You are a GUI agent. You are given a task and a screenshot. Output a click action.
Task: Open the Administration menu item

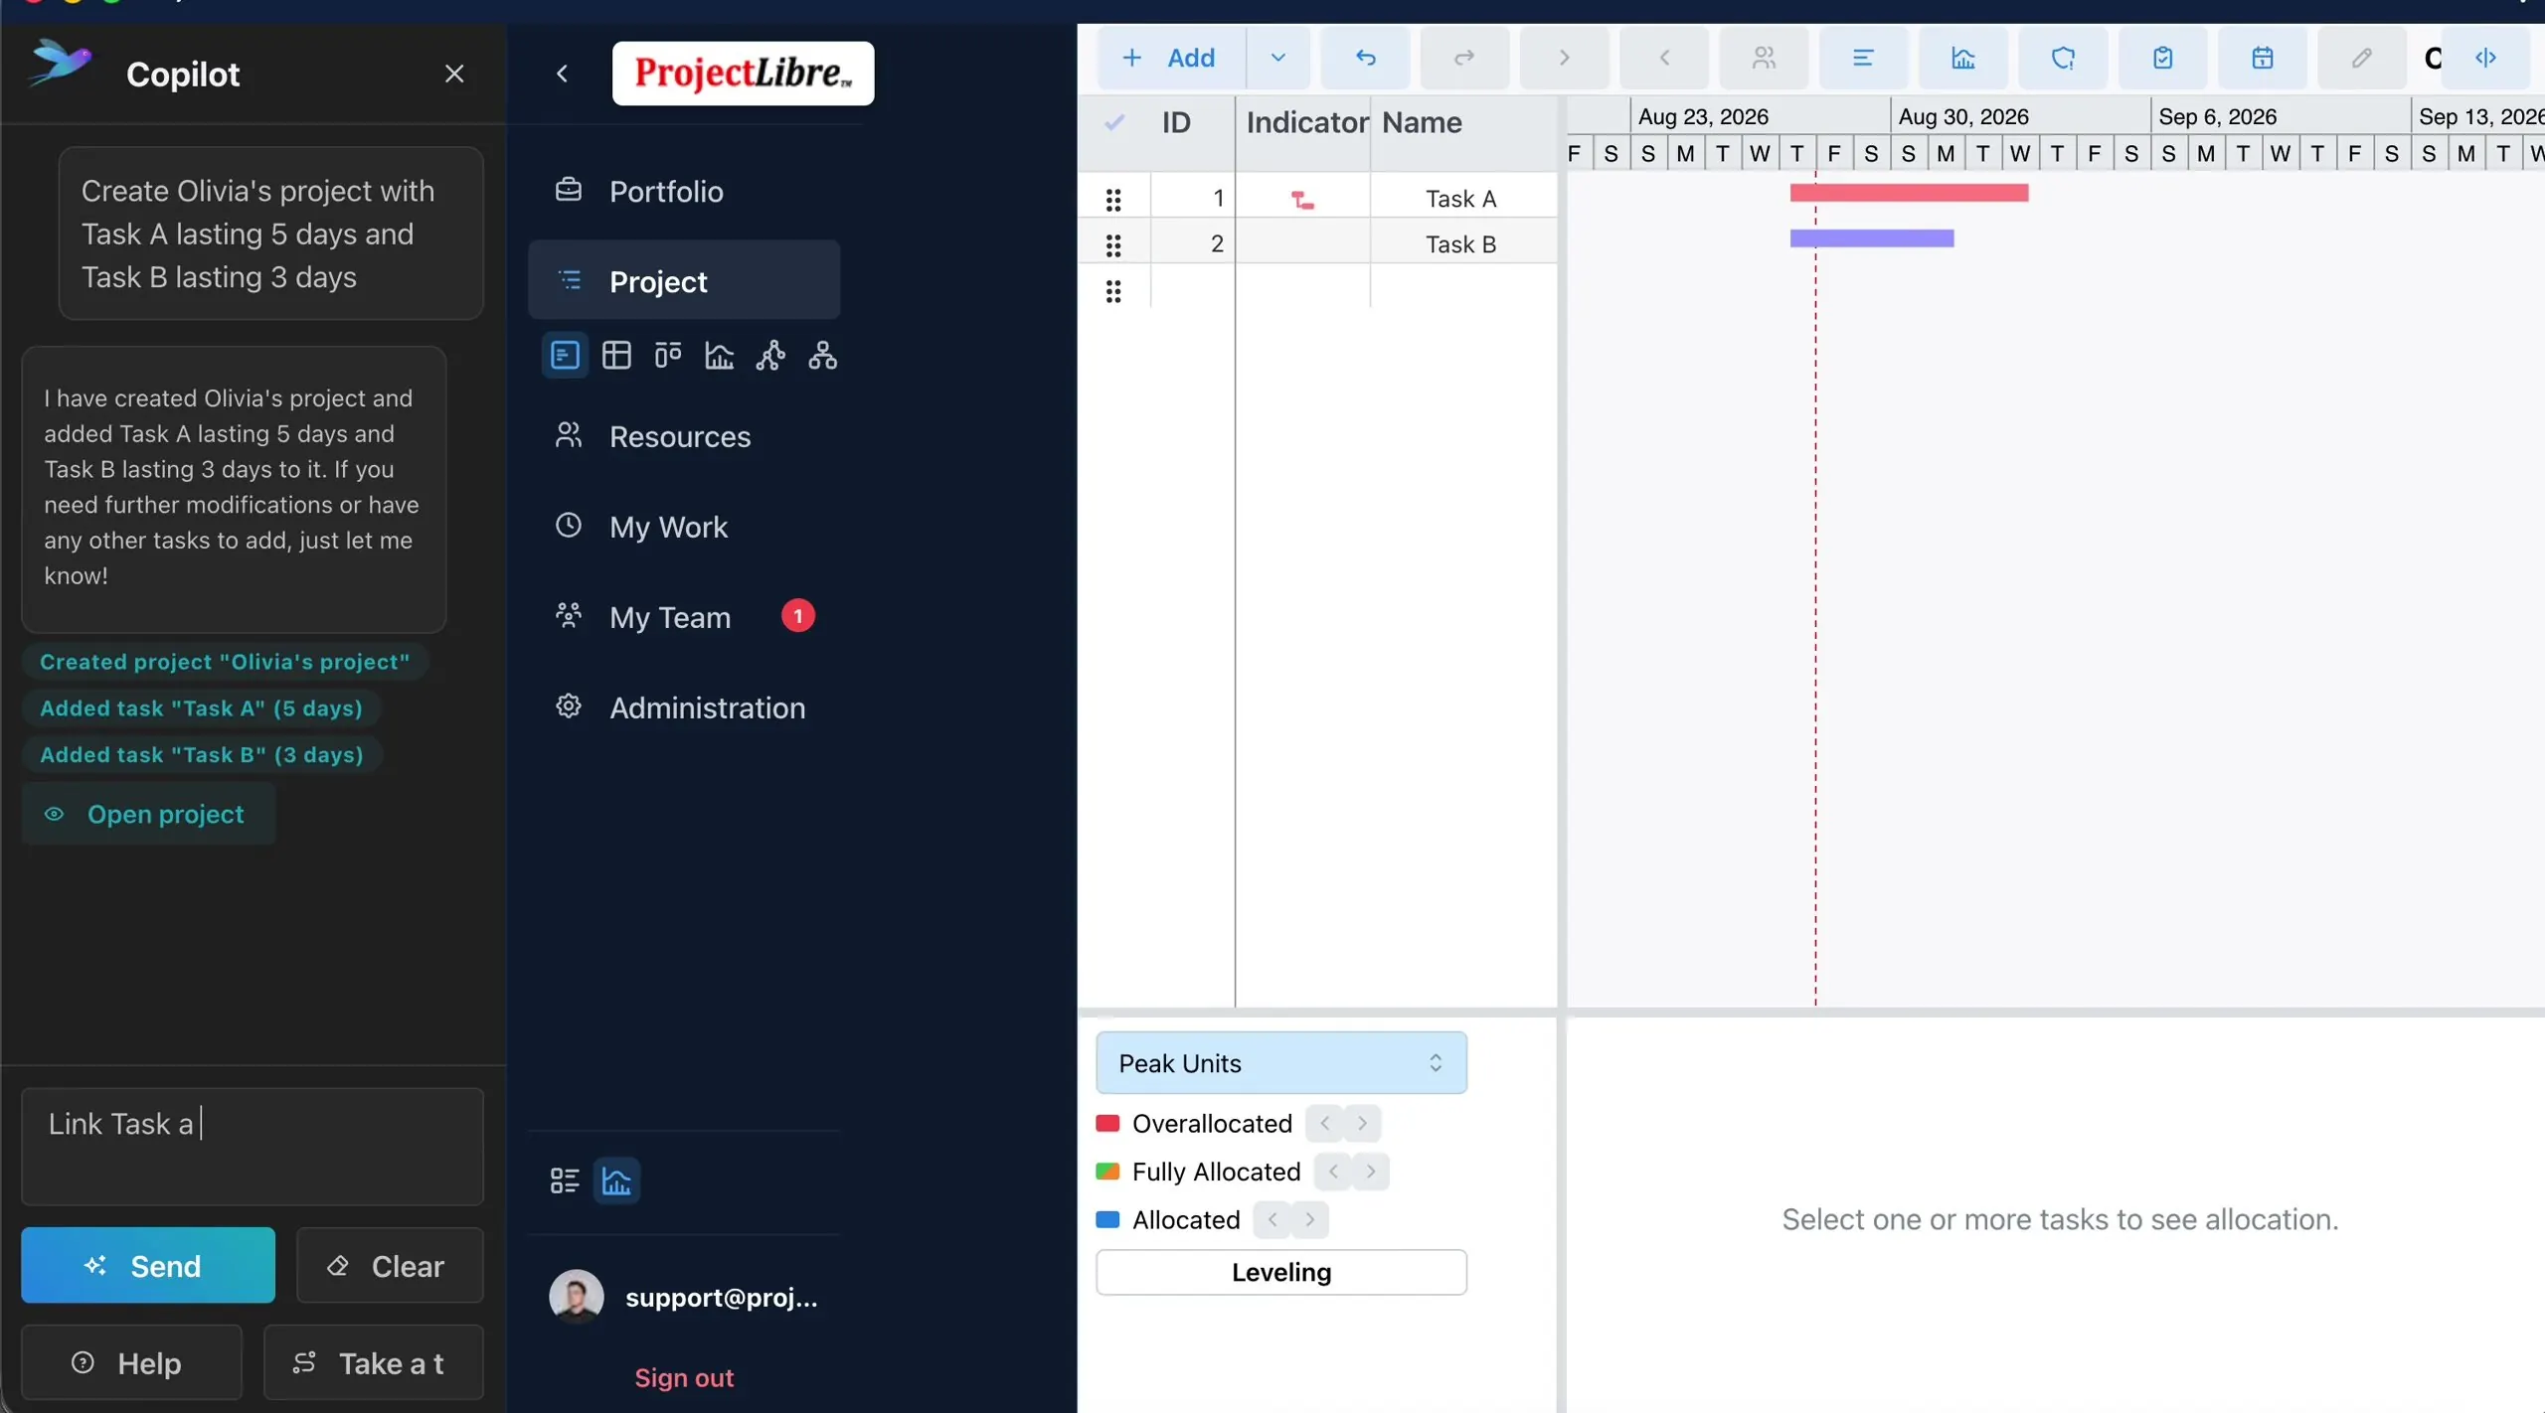click(x=684, y=707)
